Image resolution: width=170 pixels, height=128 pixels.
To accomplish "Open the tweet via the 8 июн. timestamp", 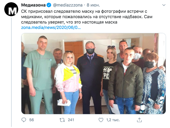I will 93,5.
